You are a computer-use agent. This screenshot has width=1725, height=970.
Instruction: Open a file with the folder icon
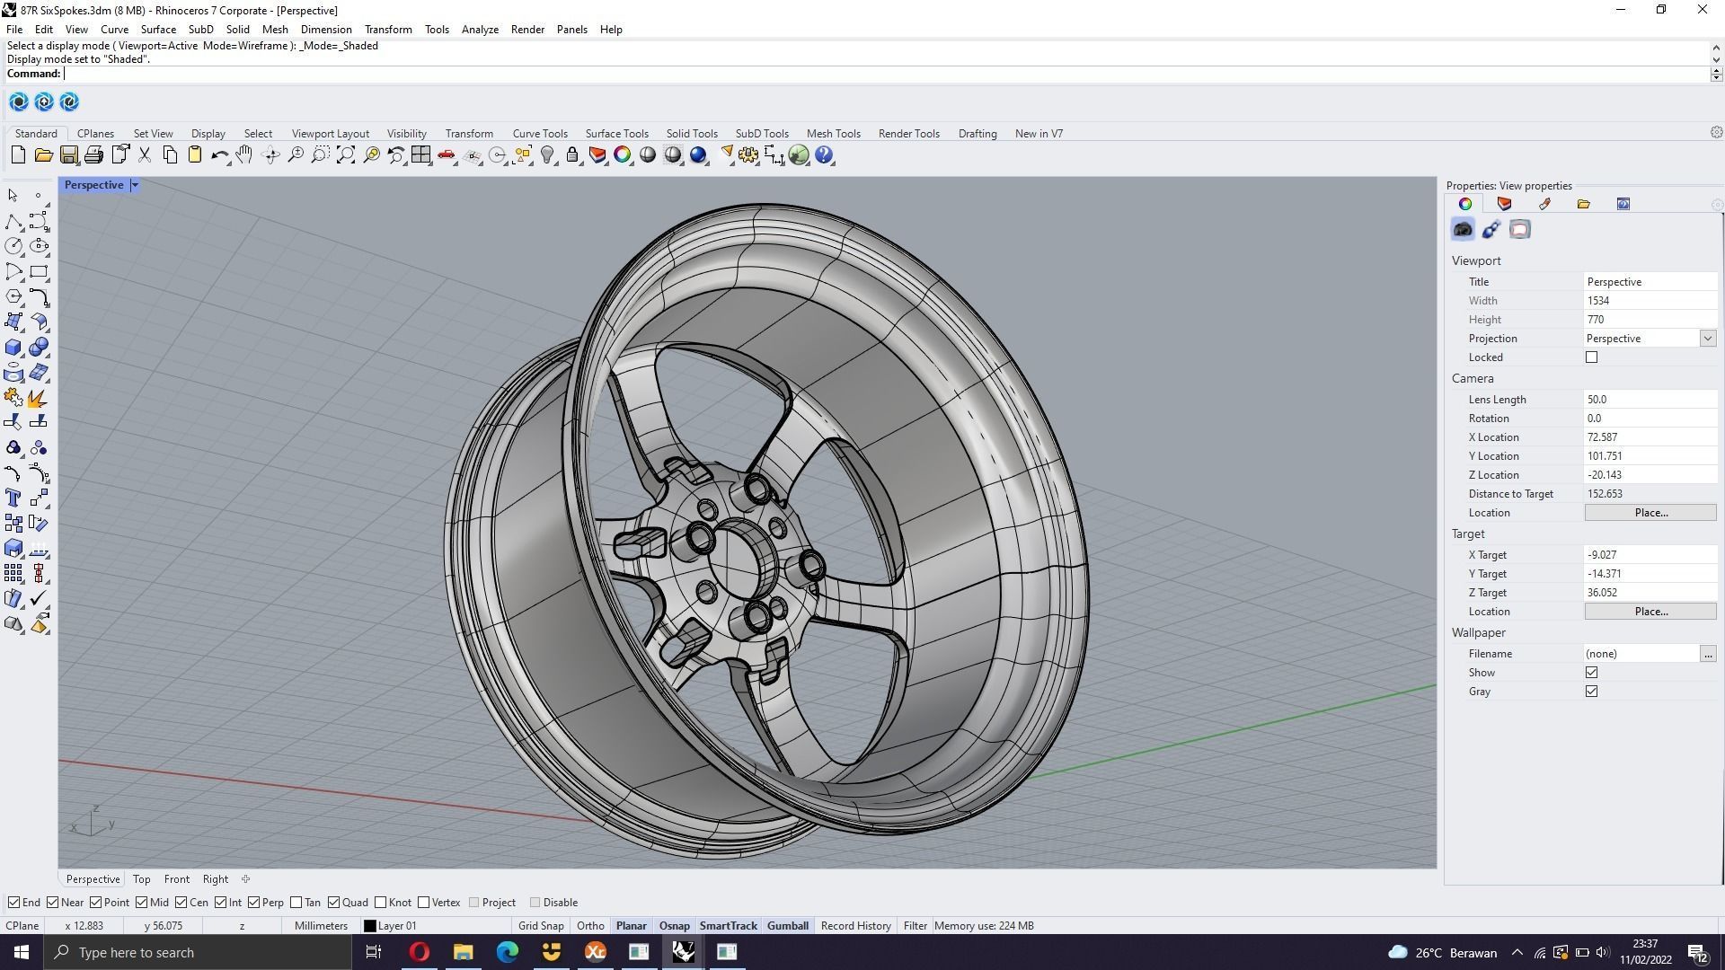tap(43, 155)
